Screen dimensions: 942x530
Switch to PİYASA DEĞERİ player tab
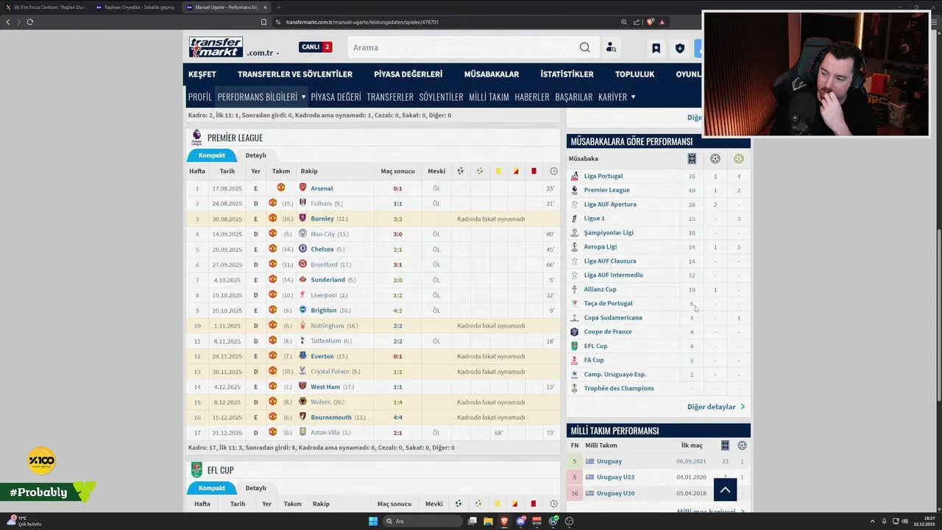tap(336, 97)
